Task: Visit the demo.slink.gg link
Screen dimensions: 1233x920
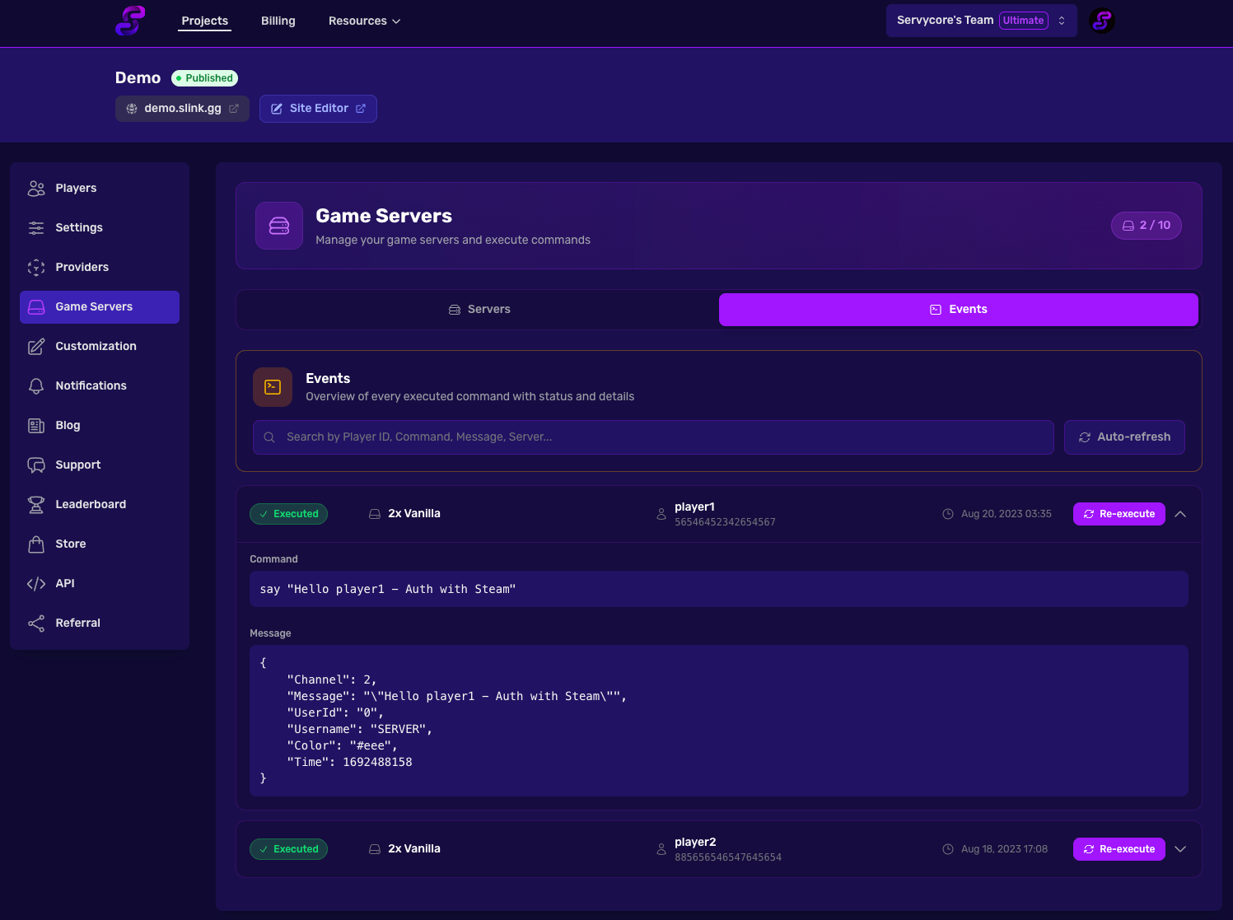Action: [x=182, y=109]
